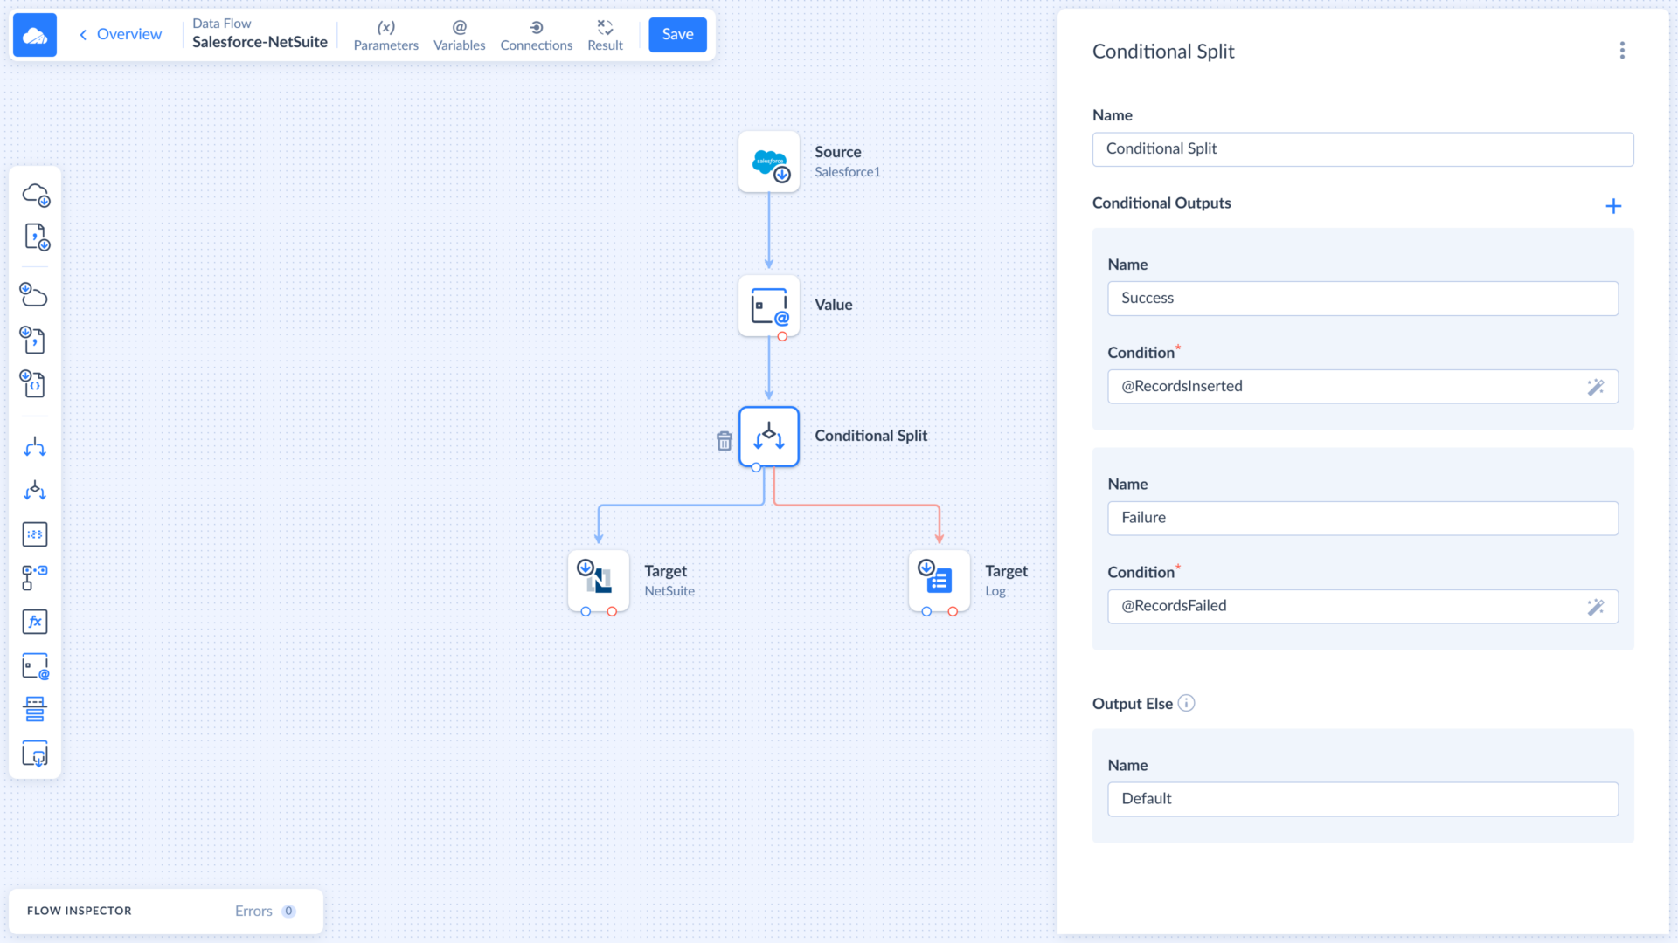Open the Conditional Split panel three-dot menu
The height and width of the screenshot is (943, 1678).
click(x=1622, y=50)
